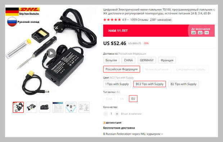Select the Бельгия shipping origin
The height and width of the screenshot is (142, 223).
(111, 60)
